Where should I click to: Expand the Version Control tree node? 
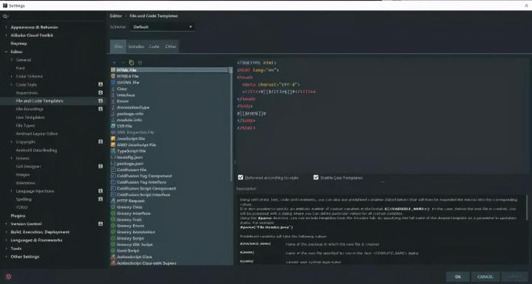click(6, 224)
